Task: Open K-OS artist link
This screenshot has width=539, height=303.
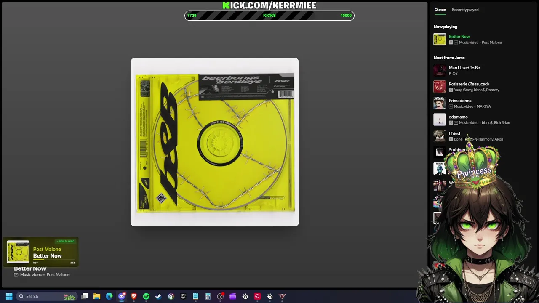Action: point(453,74)
